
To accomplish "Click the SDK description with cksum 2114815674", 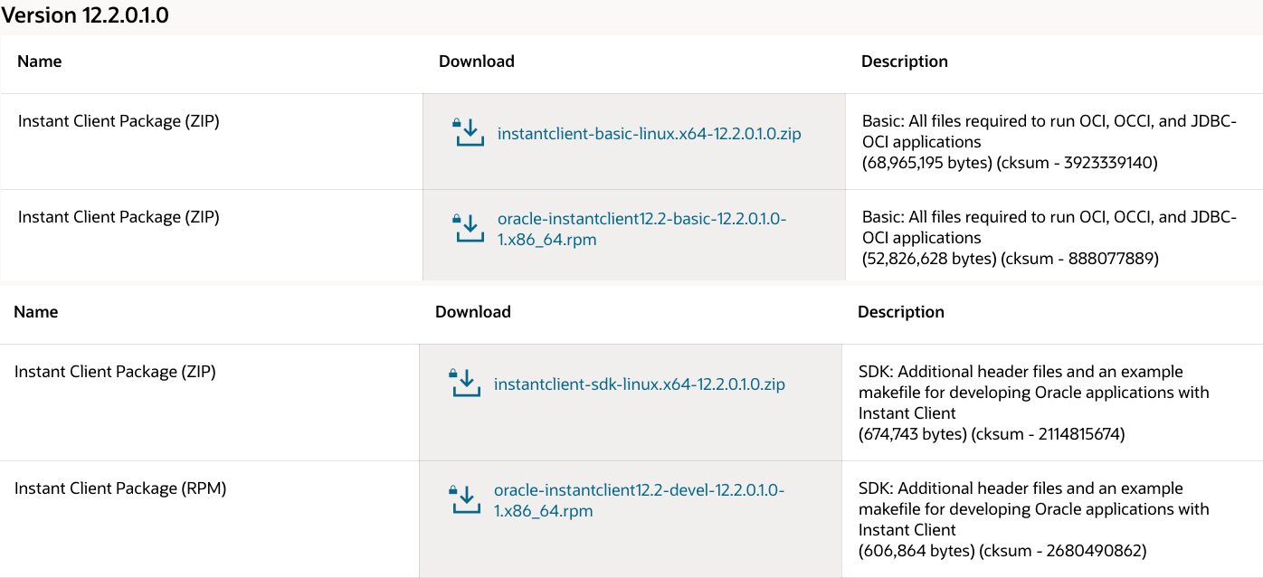I will point(991,434).
